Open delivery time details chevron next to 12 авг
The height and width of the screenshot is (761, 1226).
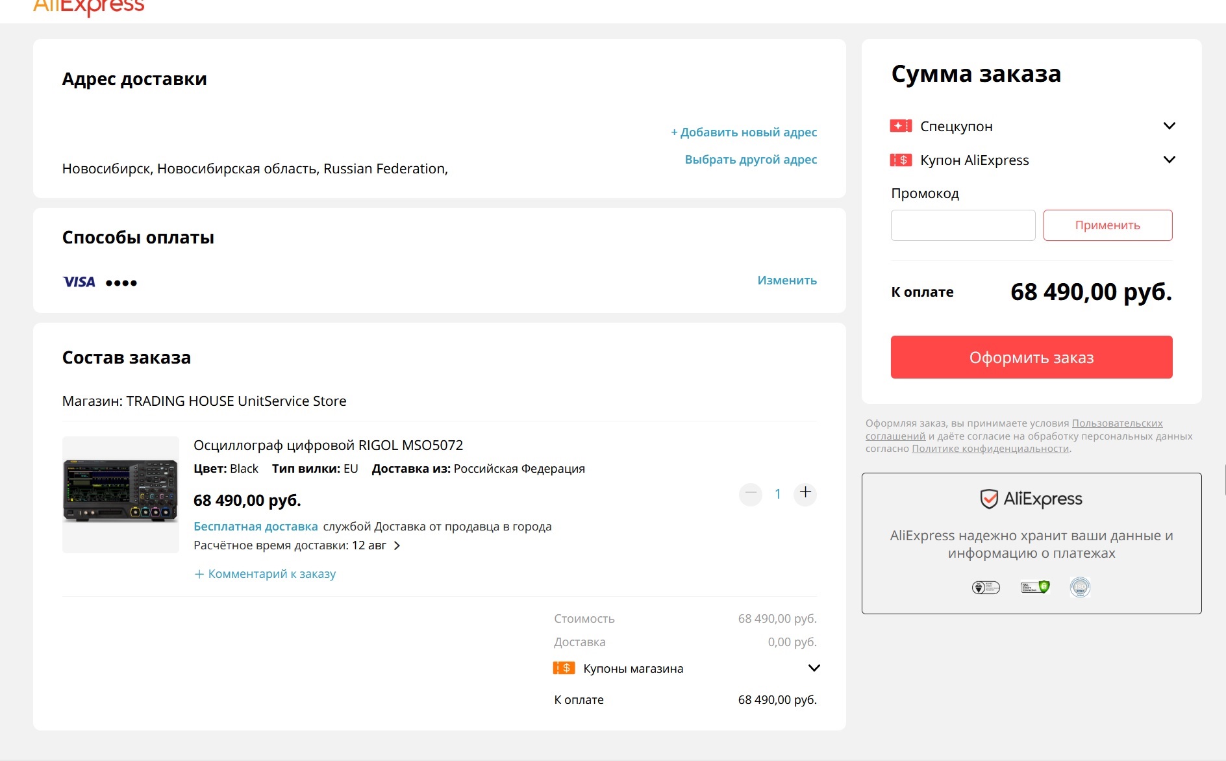(397, 546)
